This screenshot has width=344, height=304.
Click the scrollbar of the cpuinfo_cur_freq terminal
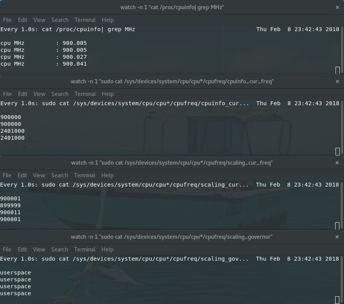click(x=342, y=127)
